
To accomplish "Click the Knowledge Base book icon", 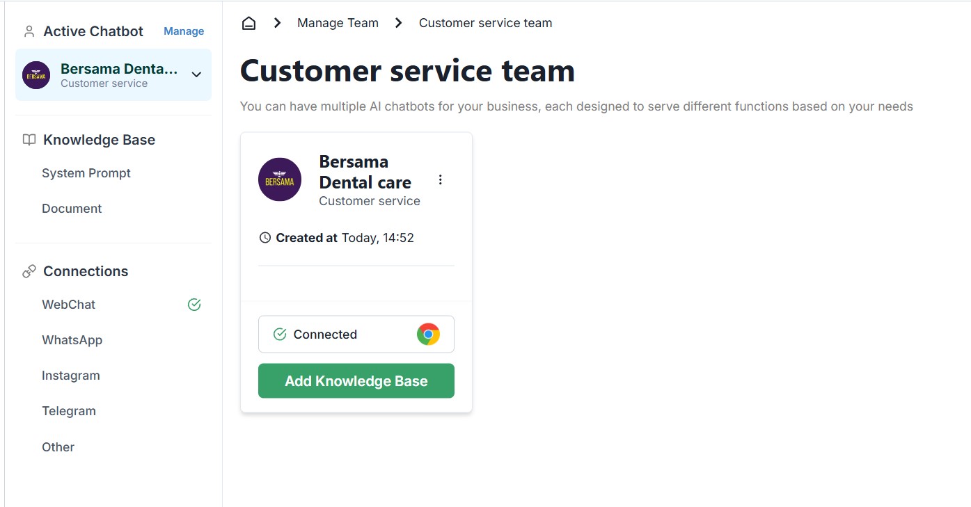I will coord(29,140).
